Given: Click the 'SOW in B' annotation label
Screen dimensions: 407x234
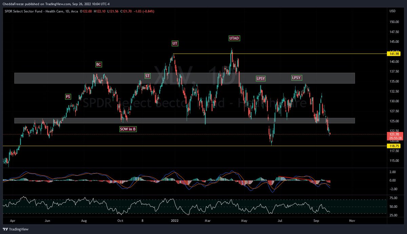Looking at the screenshot, I should point(128,129).
